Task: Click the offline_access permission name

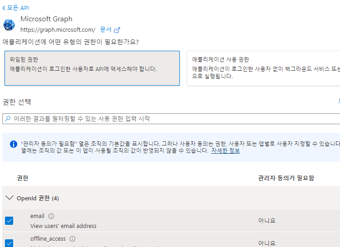Action: pos(48,239)
